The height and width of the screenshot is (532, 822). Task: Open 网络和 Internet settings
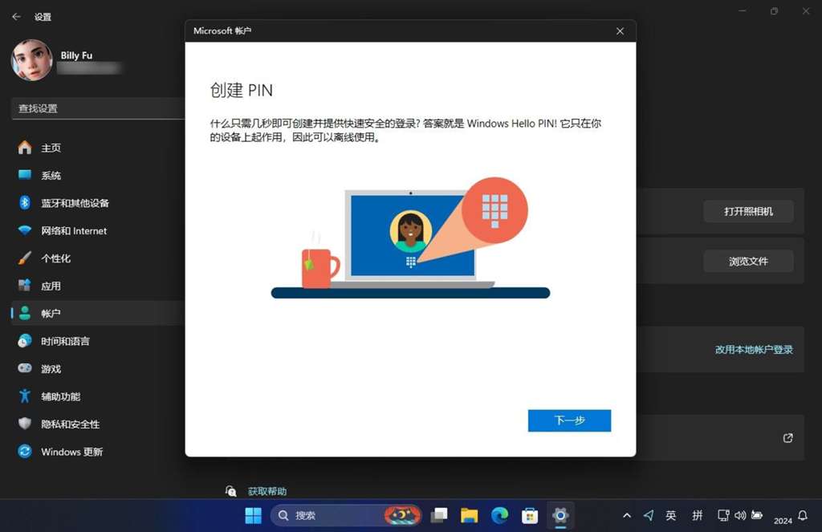click(98, 230)
